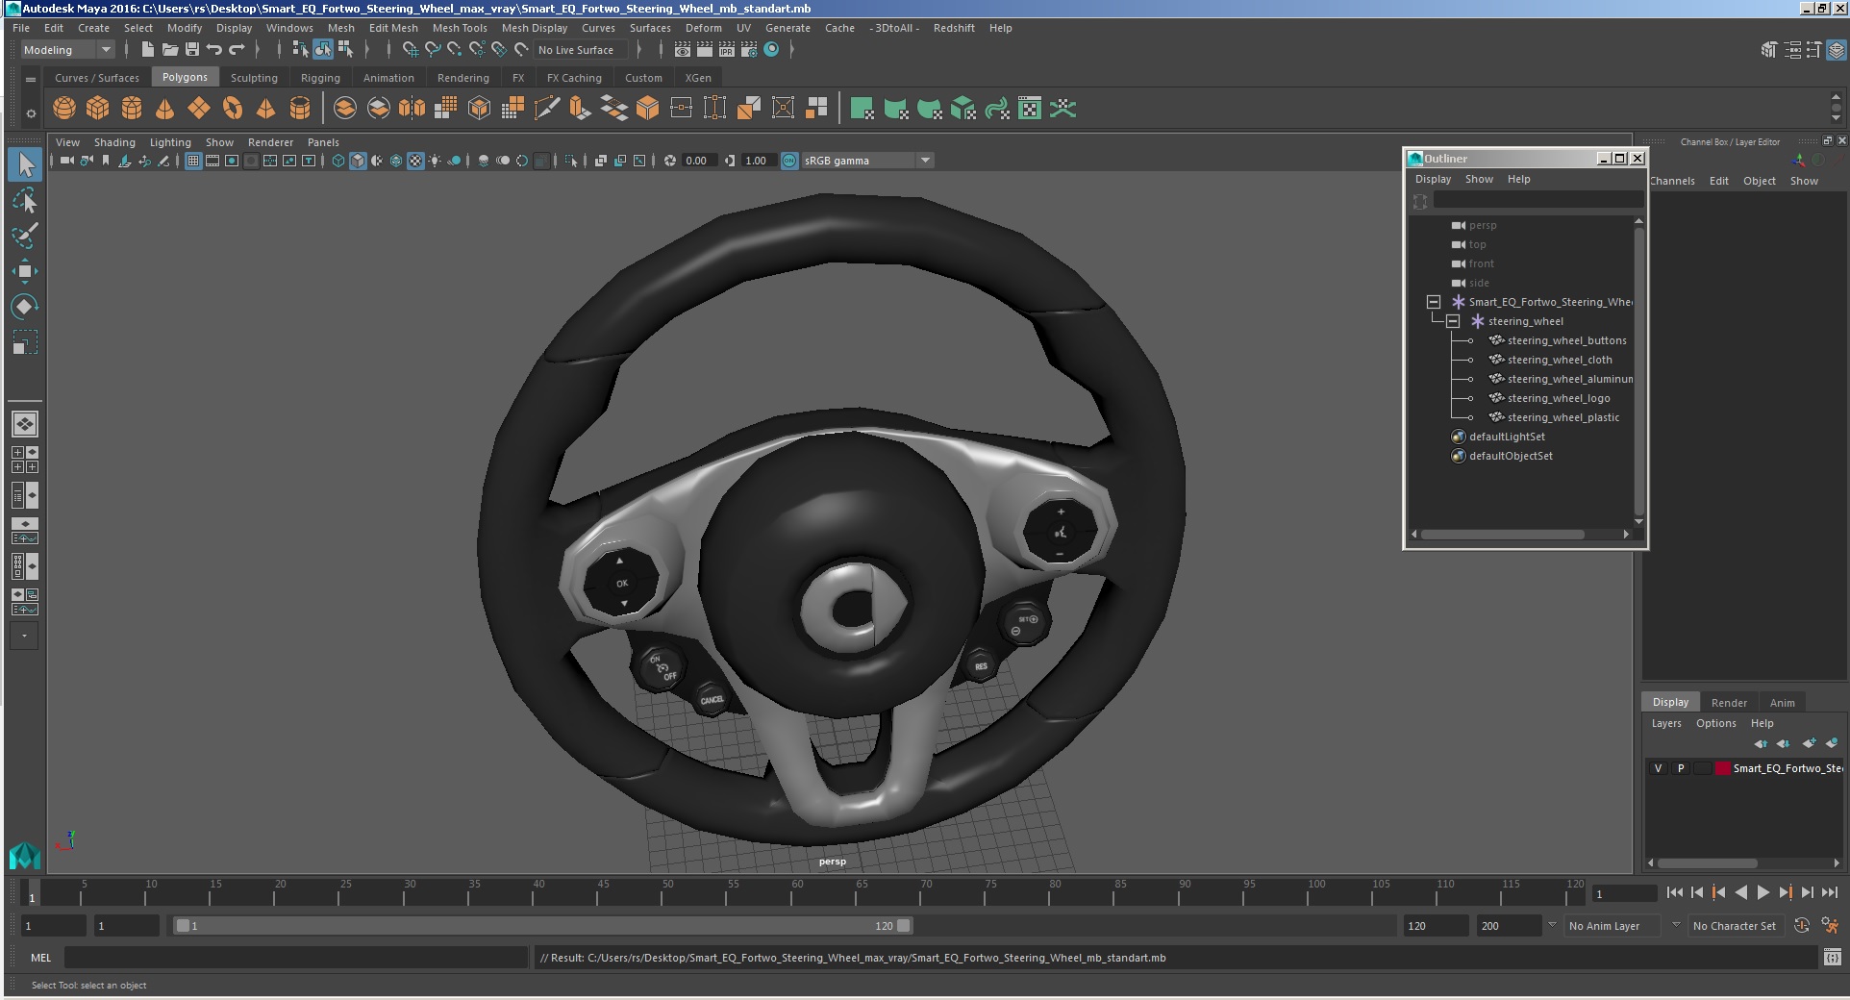The height and width of the screenshot is (1000, 1850).
Task: Activate the Scale tool in the toolbox
Action: [25, 342]
